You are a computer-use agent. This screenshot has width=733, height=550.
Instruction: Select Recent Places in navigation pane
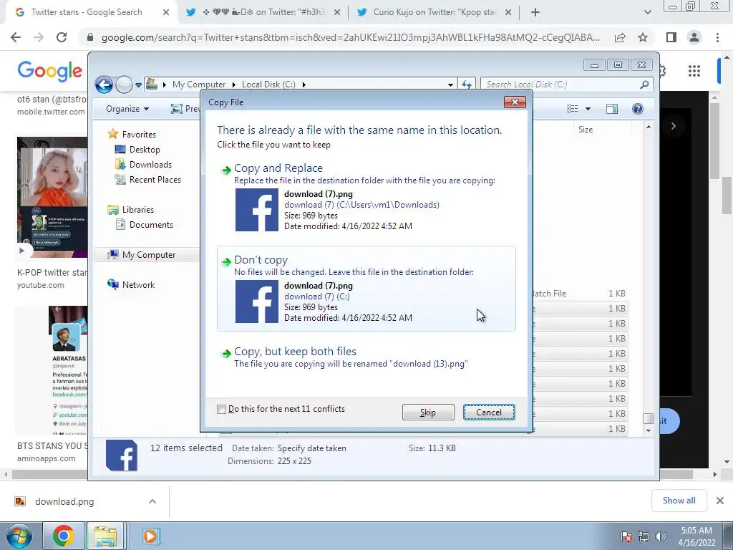155,179
